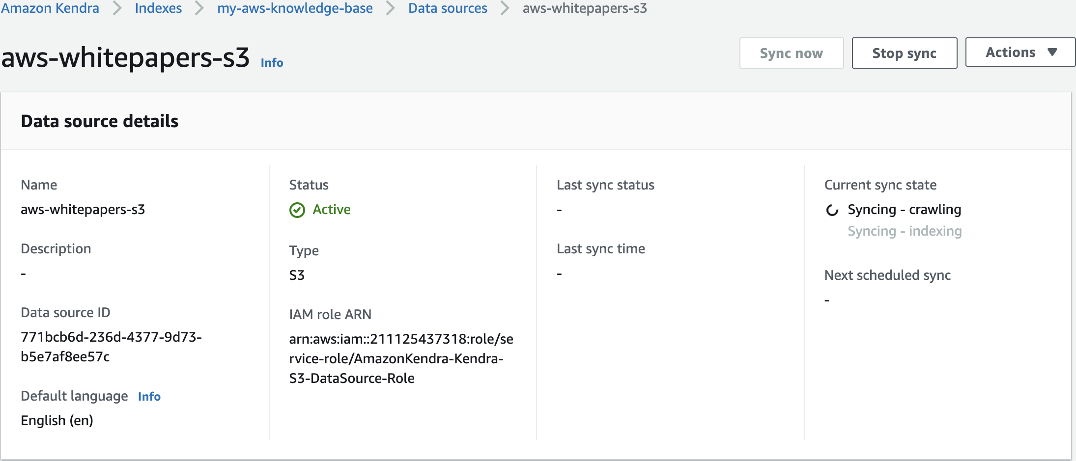Click breadcrumb chevron after my-aws-knowledge-base
1076x461 pixels.
390,8
